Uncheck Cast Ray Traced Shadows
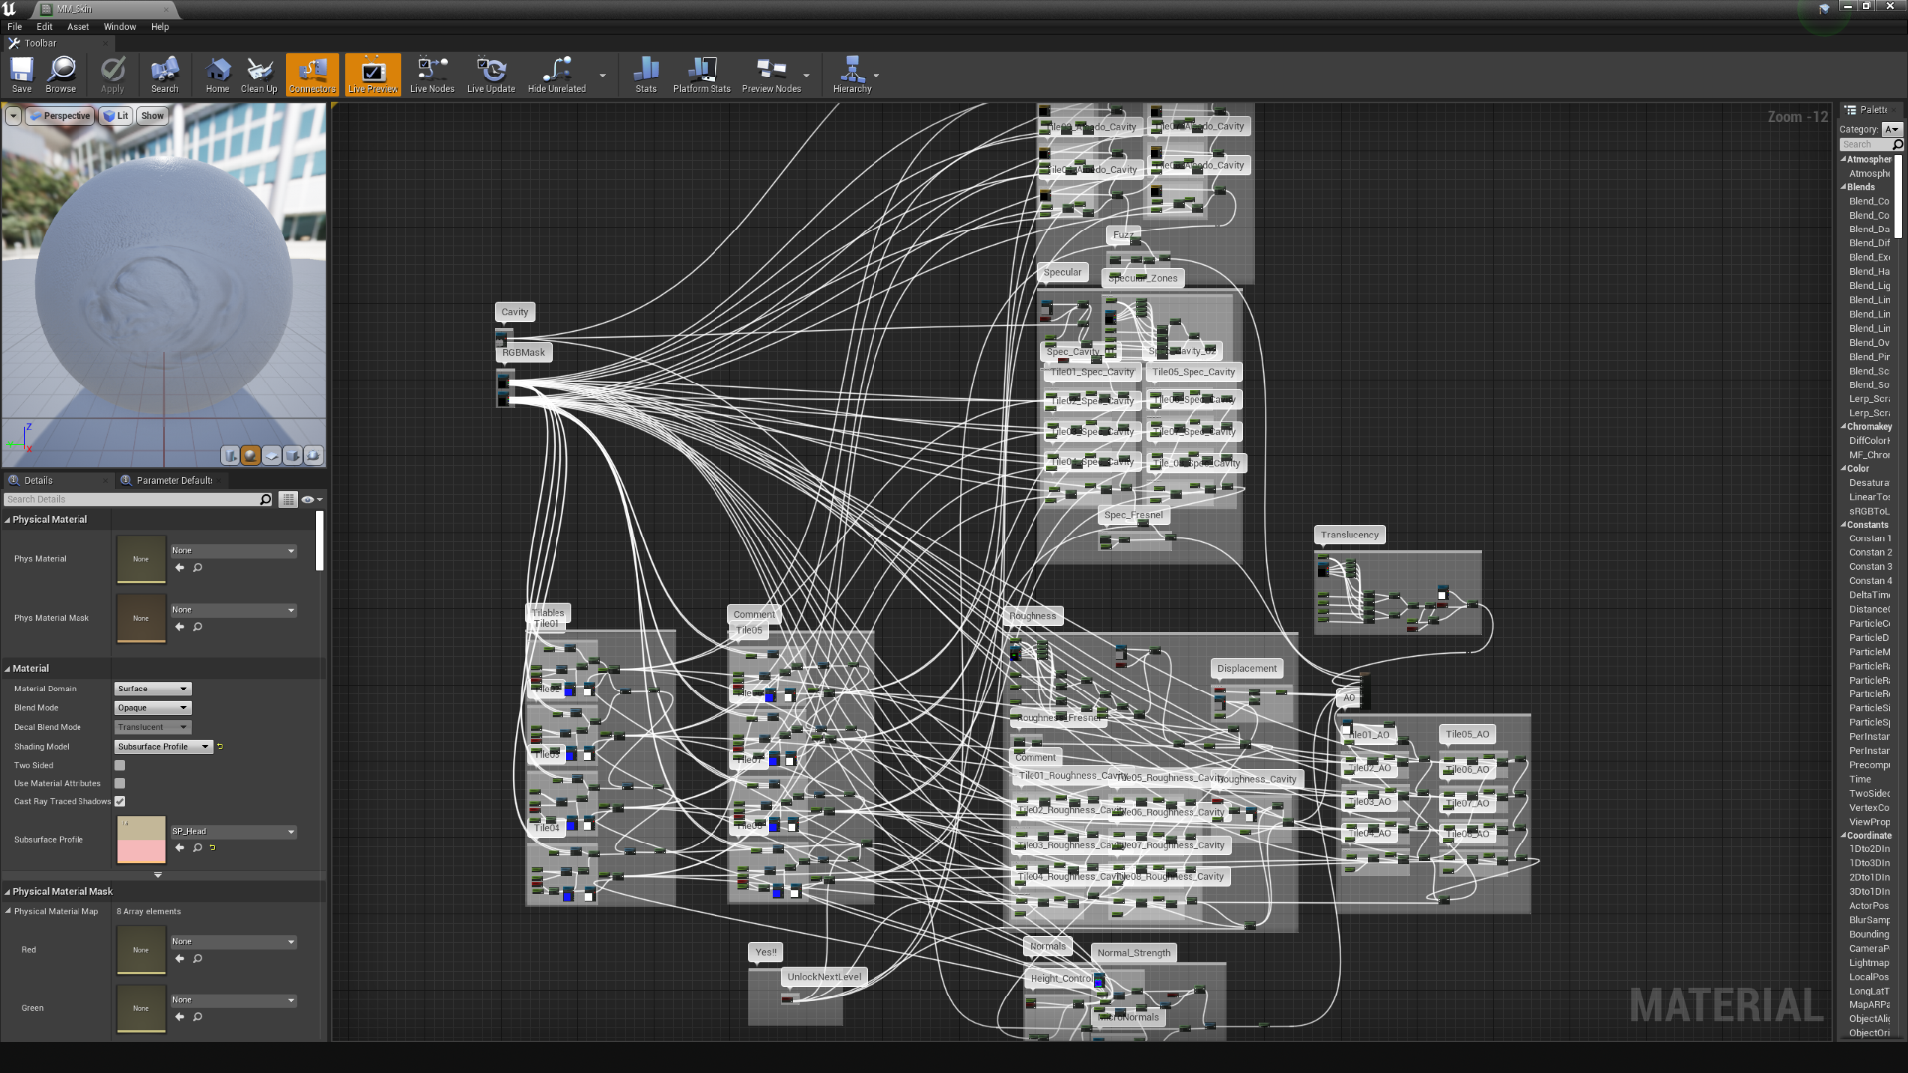The height and width of the screenshot is (1073, 1908). tap(120, 802)
